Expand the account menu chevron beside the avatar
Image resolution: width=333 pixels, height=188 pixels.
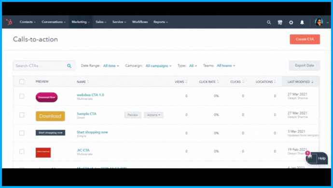[328, 22]
